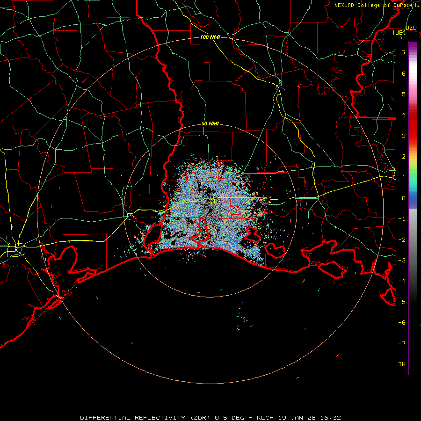Viewport: 421px width, 421px height.
Task: Click the 'KLCH' station ID in the caption
Action: [x=265, y=418]
